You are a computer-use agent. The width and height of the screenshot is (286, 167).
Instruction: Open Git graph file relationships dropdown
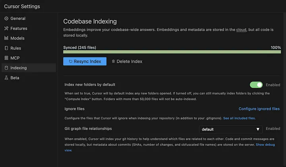(x=231, y=129)
